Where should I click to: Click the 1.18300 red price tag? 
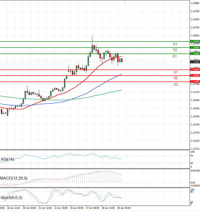point(195,76)
